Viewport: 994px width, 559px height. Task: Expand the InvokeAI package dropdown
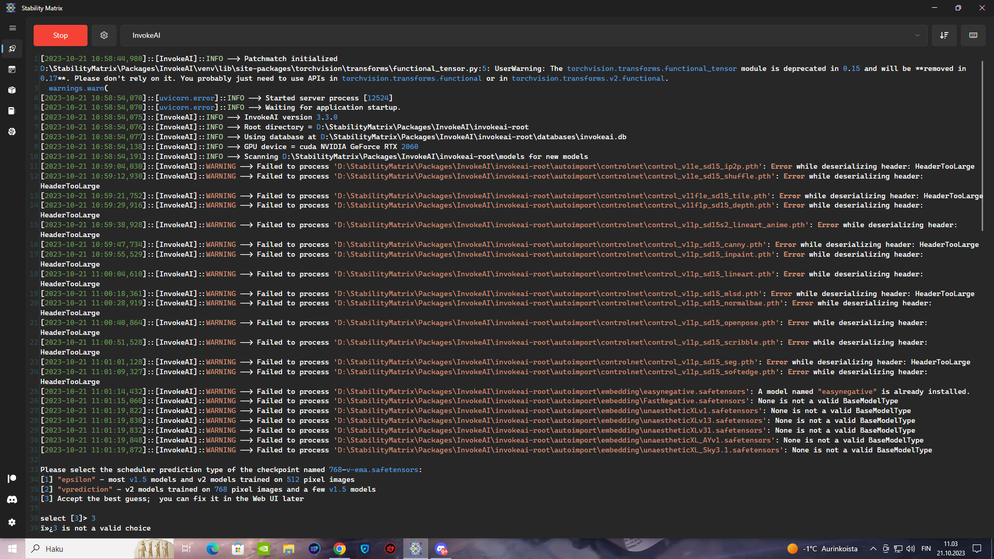(518, 35)
